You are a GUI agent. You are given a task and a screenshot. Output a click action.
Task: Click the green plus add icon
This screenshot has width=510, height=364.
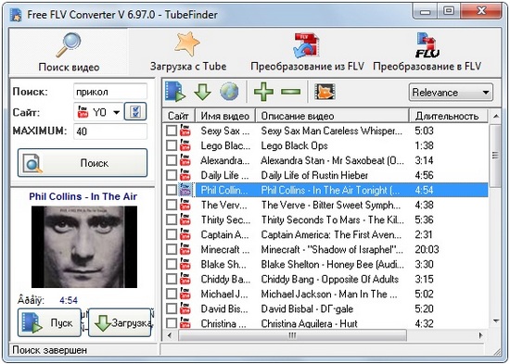coord(263,92)
